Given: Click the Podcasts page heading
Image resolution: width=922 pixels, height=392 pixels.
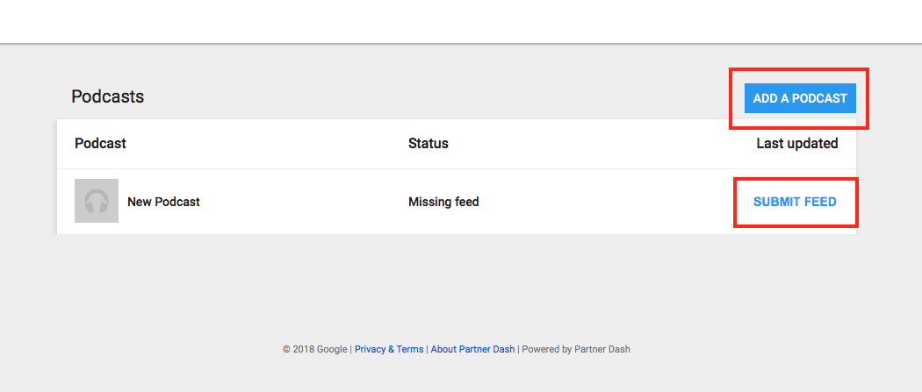Looking at the screenshot, I should pos(108,96).
